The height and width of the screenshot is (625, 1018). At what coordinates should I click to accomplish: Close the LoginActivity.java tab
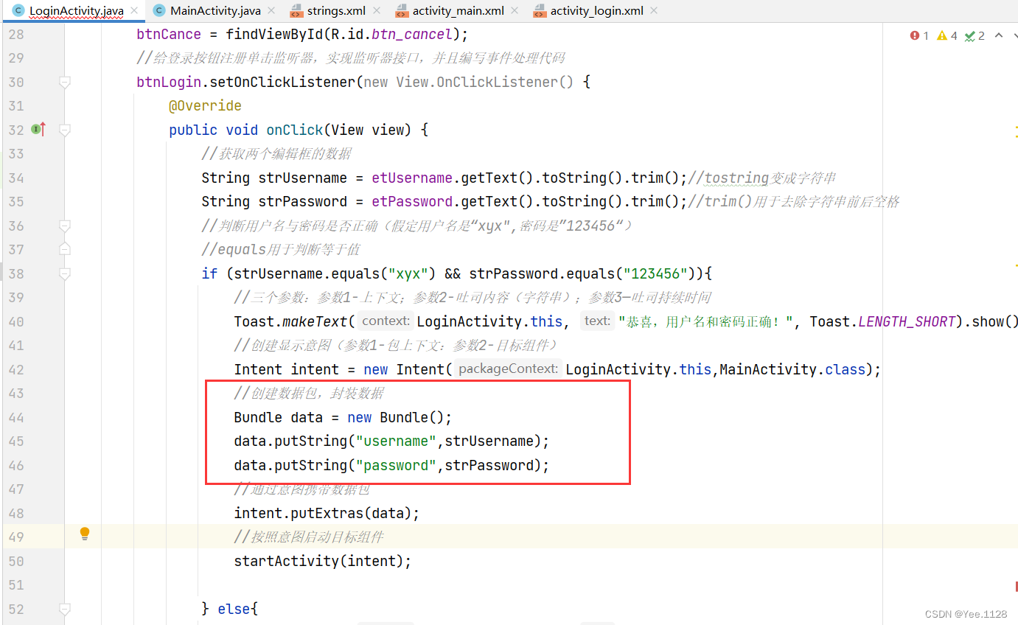(x=133, y=11)
